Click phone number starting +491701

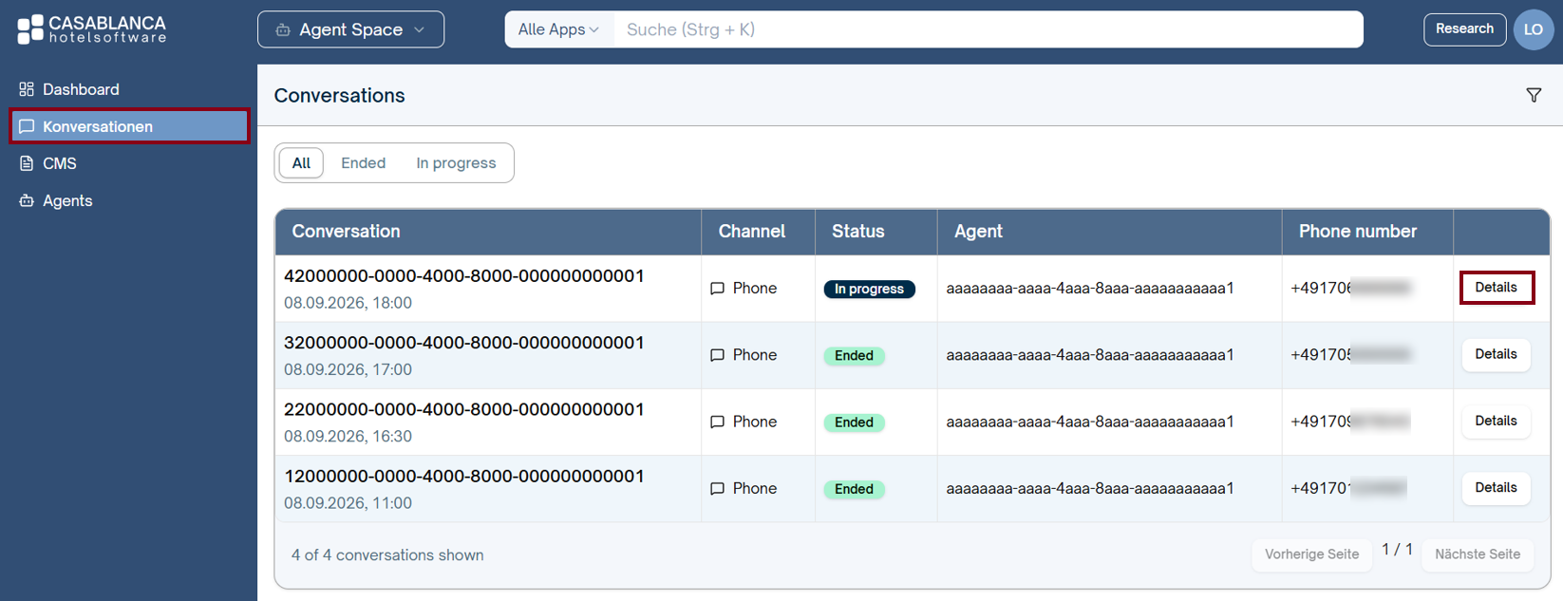[1348, 488]
